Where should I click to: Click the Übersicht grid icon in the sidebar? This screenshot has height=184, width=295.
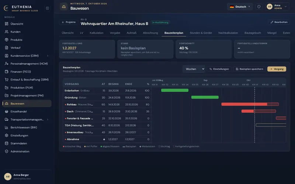pos(7,24)
